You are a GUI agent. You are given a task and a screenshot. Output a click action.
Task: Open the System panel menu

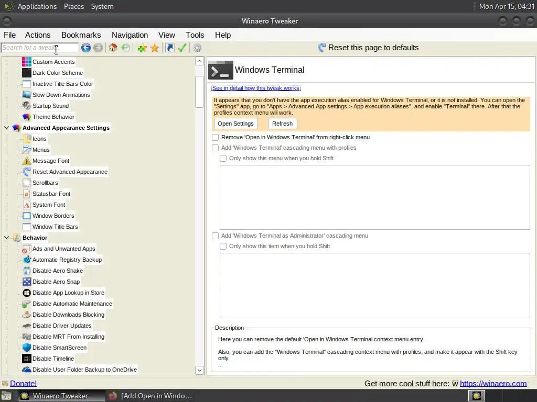[x=102, y=6]
